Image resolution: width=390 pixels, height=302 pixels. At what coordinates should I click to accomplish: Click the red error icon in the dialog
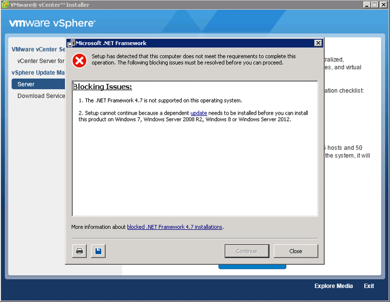click(x=79, y=60)
